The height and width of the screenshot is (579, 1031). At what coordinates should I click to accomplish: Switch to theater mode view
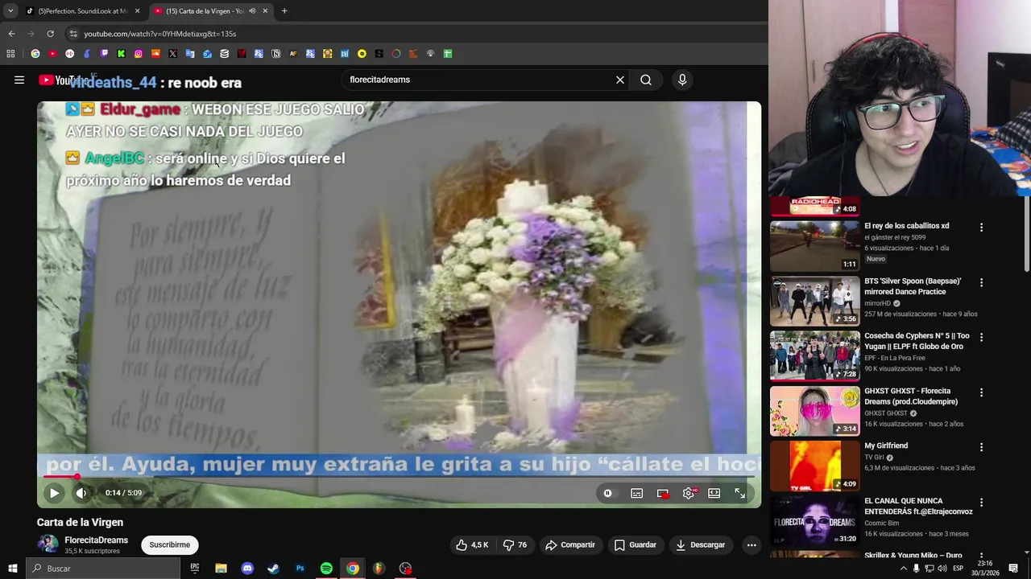coord(714,493)
